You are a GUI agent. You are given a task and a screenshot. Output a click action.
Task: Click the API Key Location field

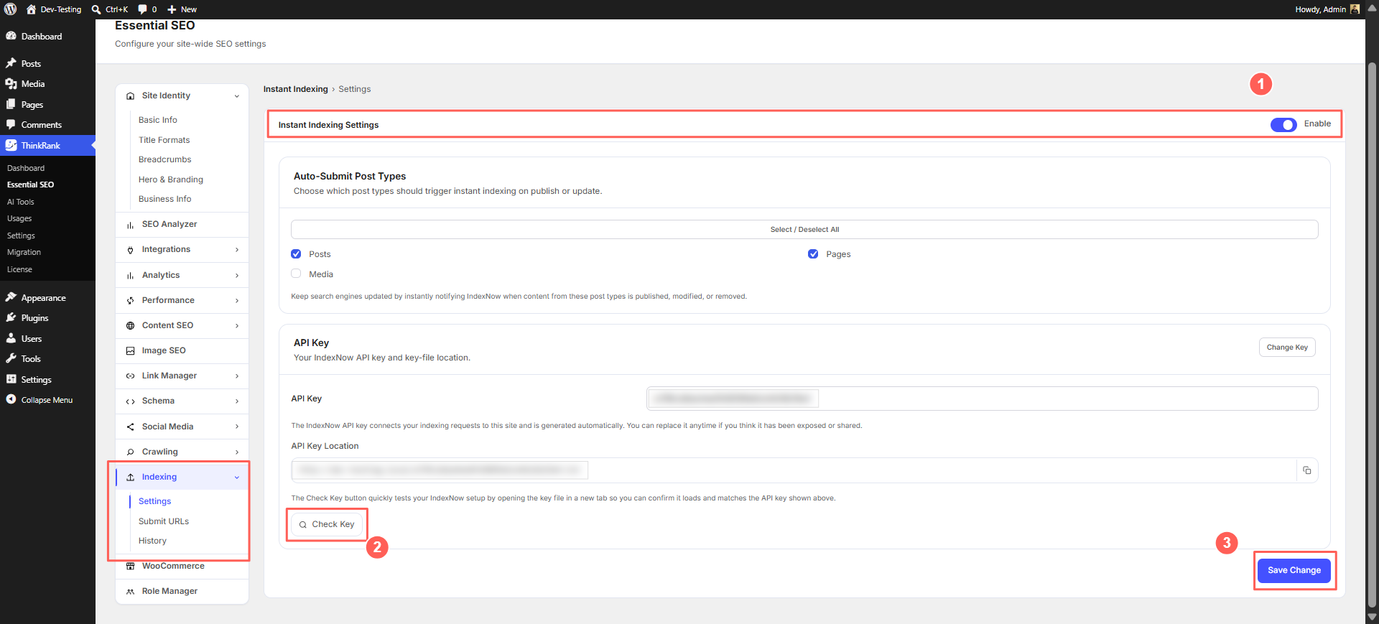click(793, 470)
